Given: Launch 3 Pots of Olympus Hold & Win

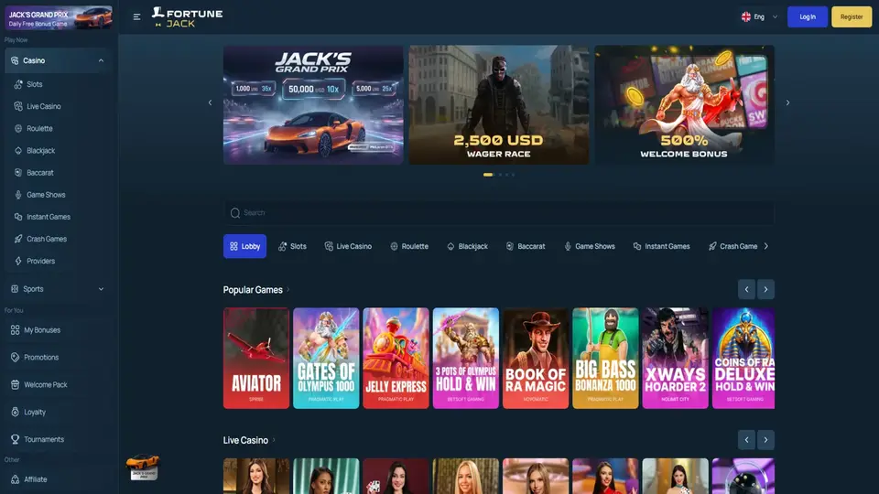Looking at the screenshot, I should click(x=466, y=358).
